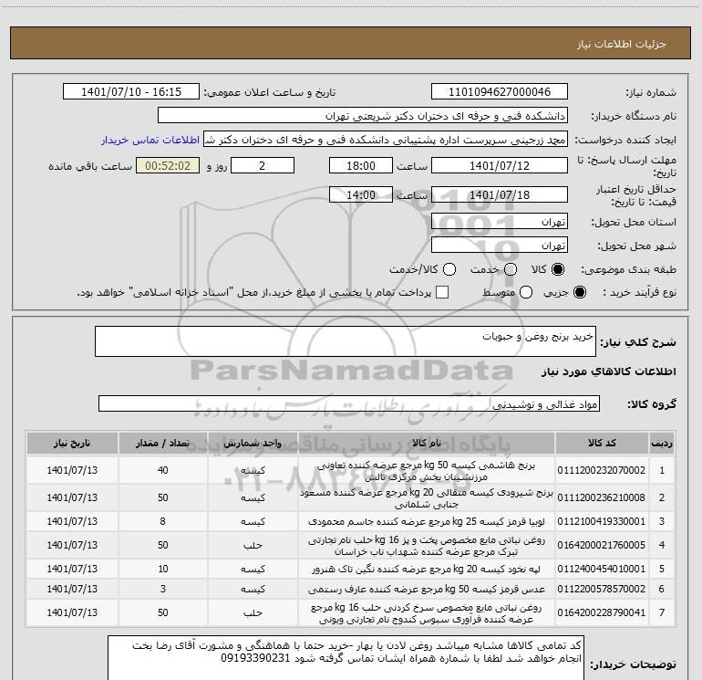Click the نام کالا column header
Image resolution: width=702 pixels, height=680 pixels.
click(x=427, y=443)
